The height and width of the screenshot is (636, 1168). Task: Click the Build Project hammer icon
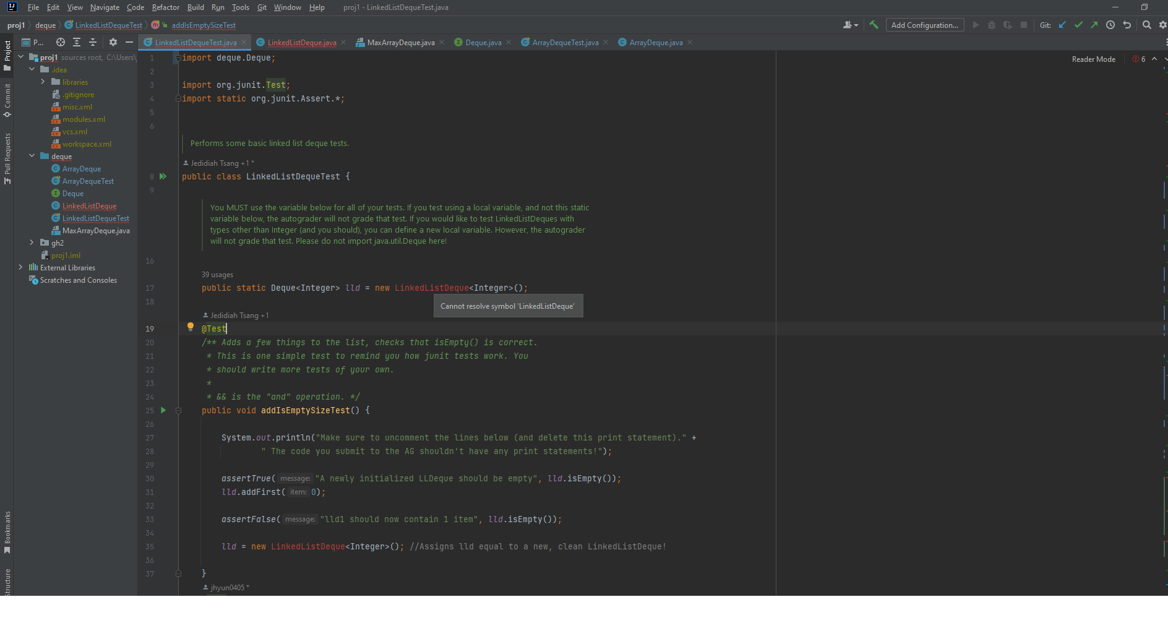tap(874, 25)
